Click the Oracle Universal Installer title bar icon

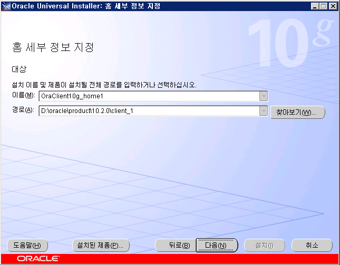coord(6,6)
